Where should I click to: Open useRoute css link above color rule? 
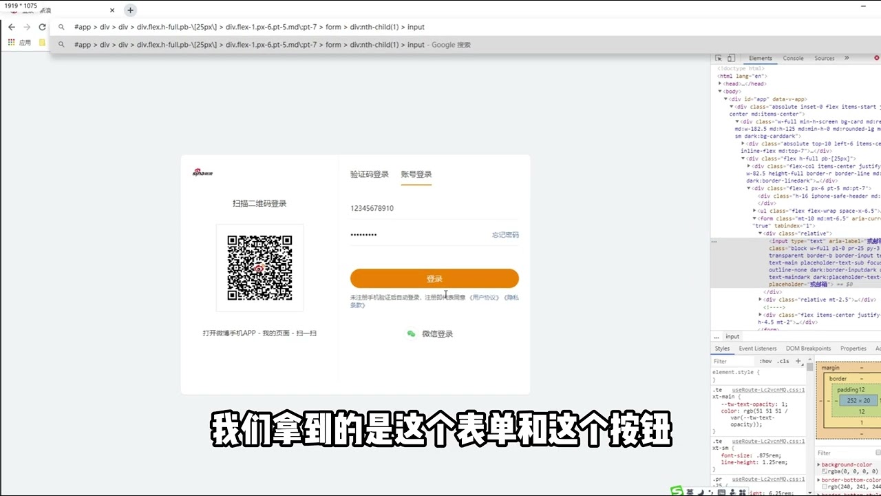pos(768,390)
